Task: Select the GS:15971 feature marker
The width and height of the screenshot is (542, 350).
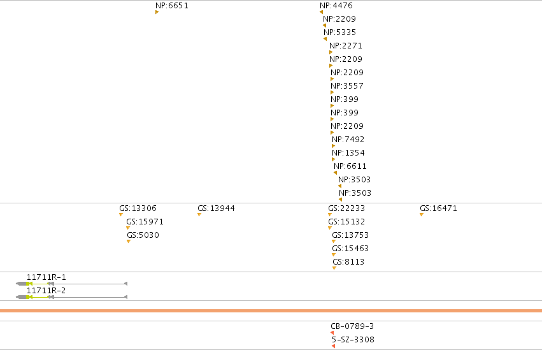Action: pos(128,228)
